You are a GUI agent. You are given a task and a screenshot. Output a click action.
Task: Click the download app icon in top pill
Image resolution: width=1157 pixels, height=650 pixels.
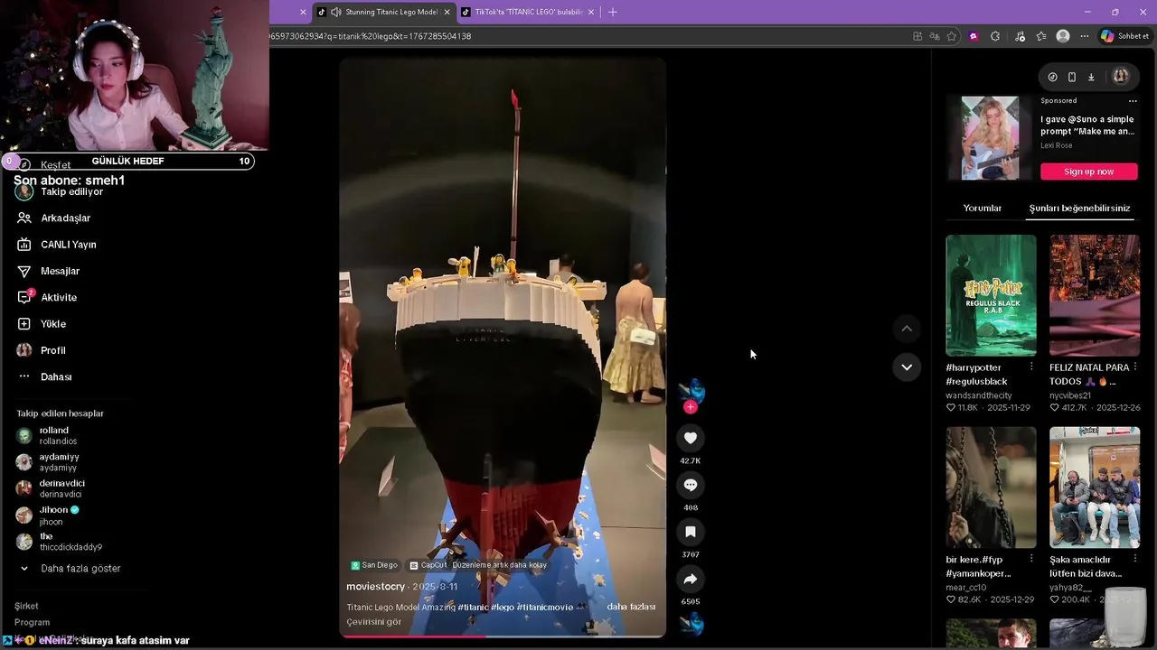point(1091,77)
